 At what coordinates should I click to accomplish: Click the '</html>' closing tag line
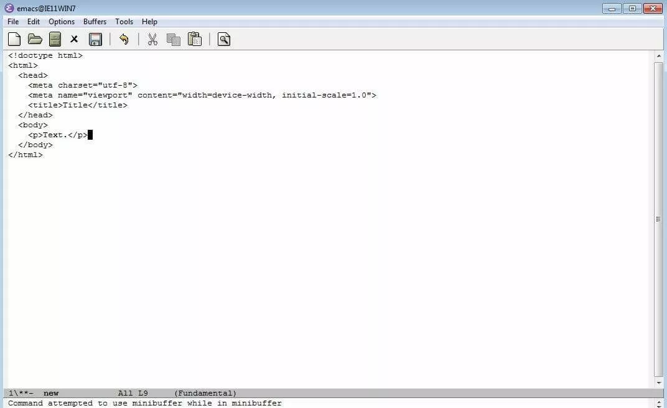tap(25, 155)
